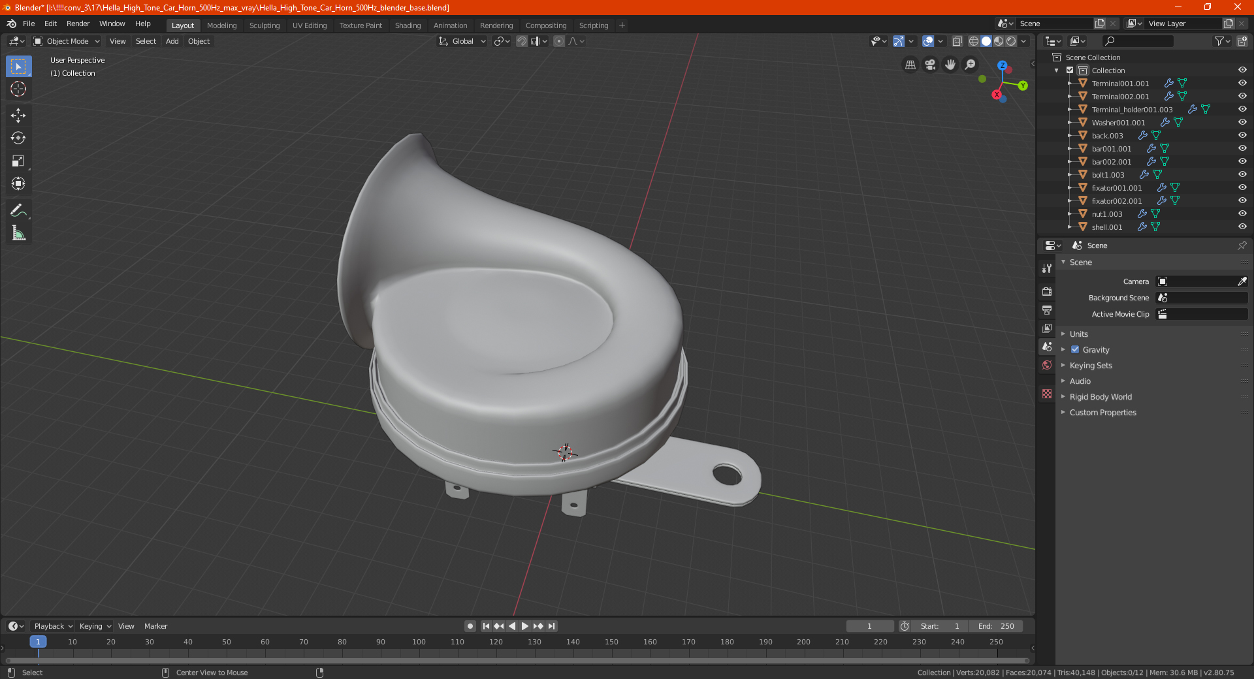This screenshot has height=679, width=1254.
Task: Click the current frame number field
Action: (869, 626)
